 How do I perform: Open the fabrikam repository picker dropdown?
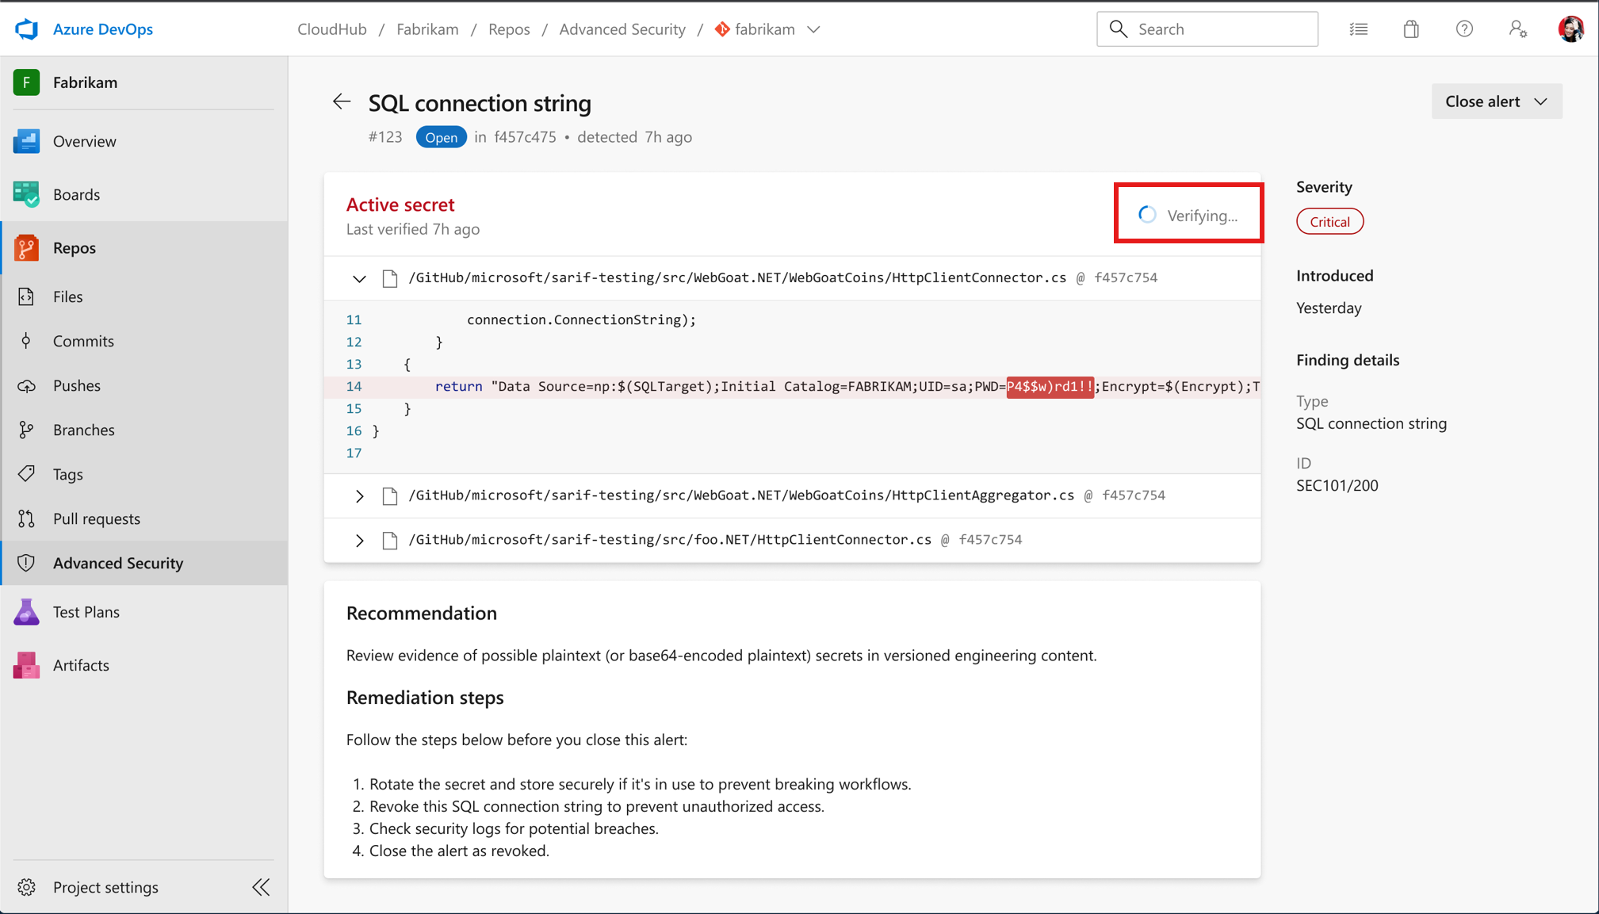(x=813, y=29)
